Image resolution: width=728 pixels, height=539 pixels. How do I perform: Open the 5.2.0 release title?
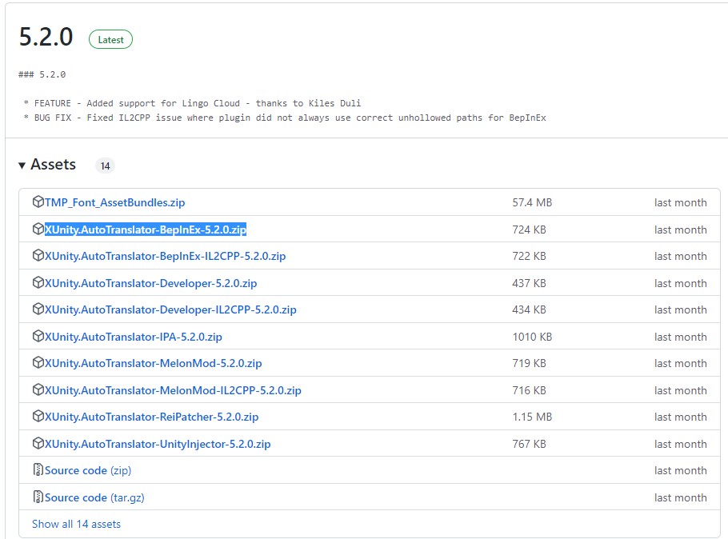click(46, 37)
